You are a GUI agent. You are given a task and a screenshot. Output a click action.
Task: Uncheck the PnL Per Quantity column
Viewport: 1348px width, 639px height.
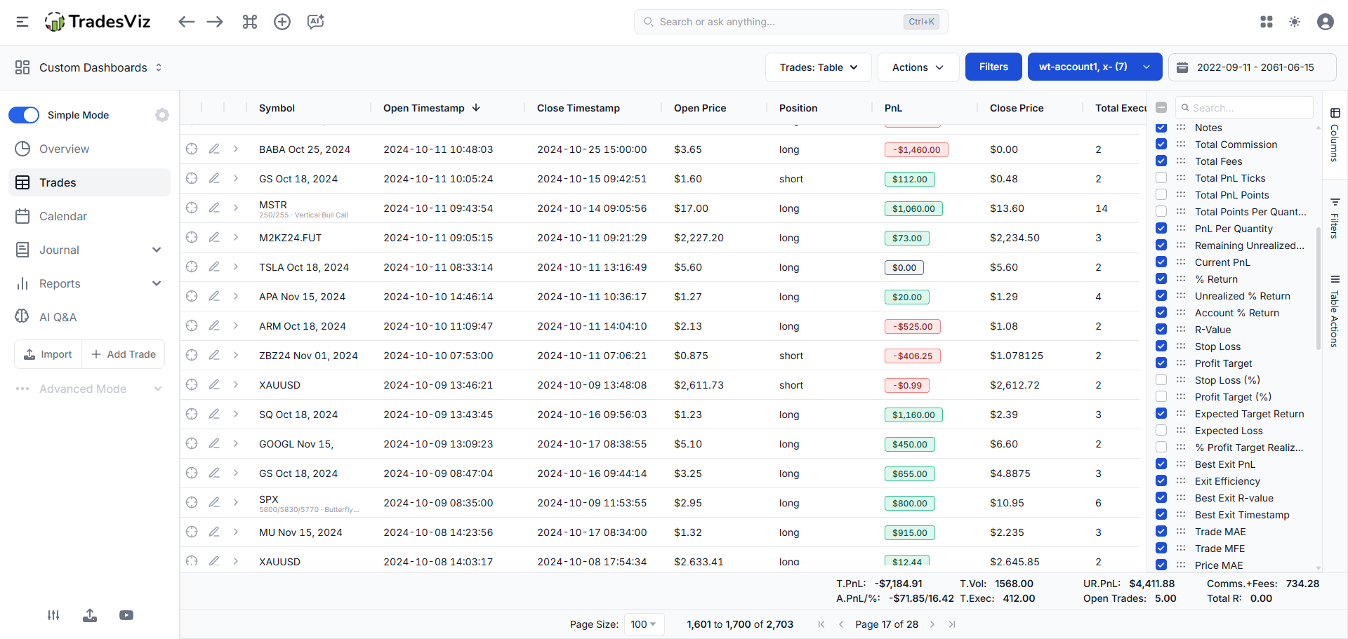pos(1161,229)
